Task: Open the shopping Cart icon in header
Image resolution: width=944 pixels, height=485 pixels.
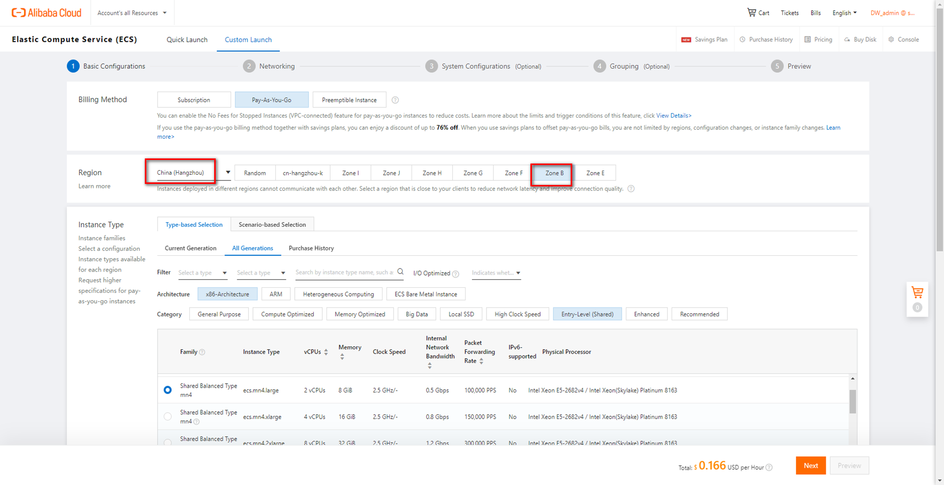Action: (x=752, y=12)
